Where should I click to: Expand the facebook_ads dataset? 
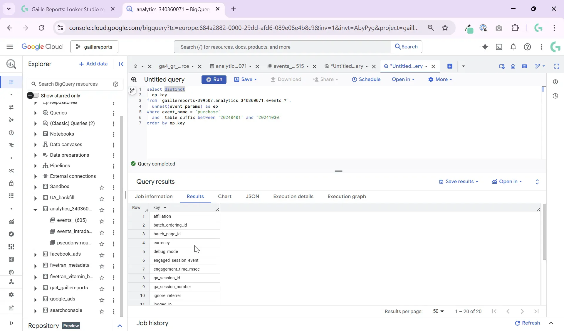(35, 255)
